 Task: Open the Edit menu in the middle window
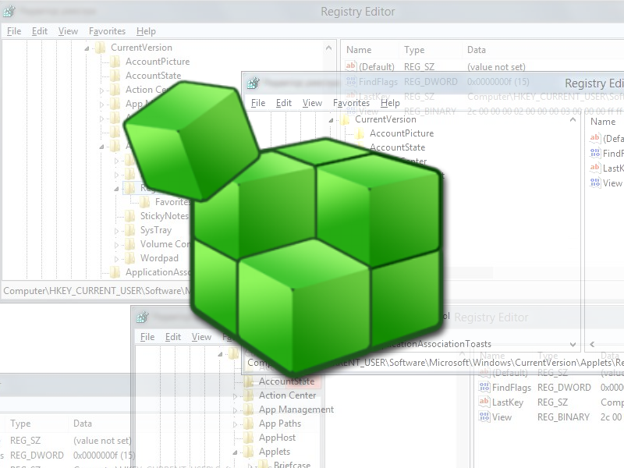pos(284,103)
